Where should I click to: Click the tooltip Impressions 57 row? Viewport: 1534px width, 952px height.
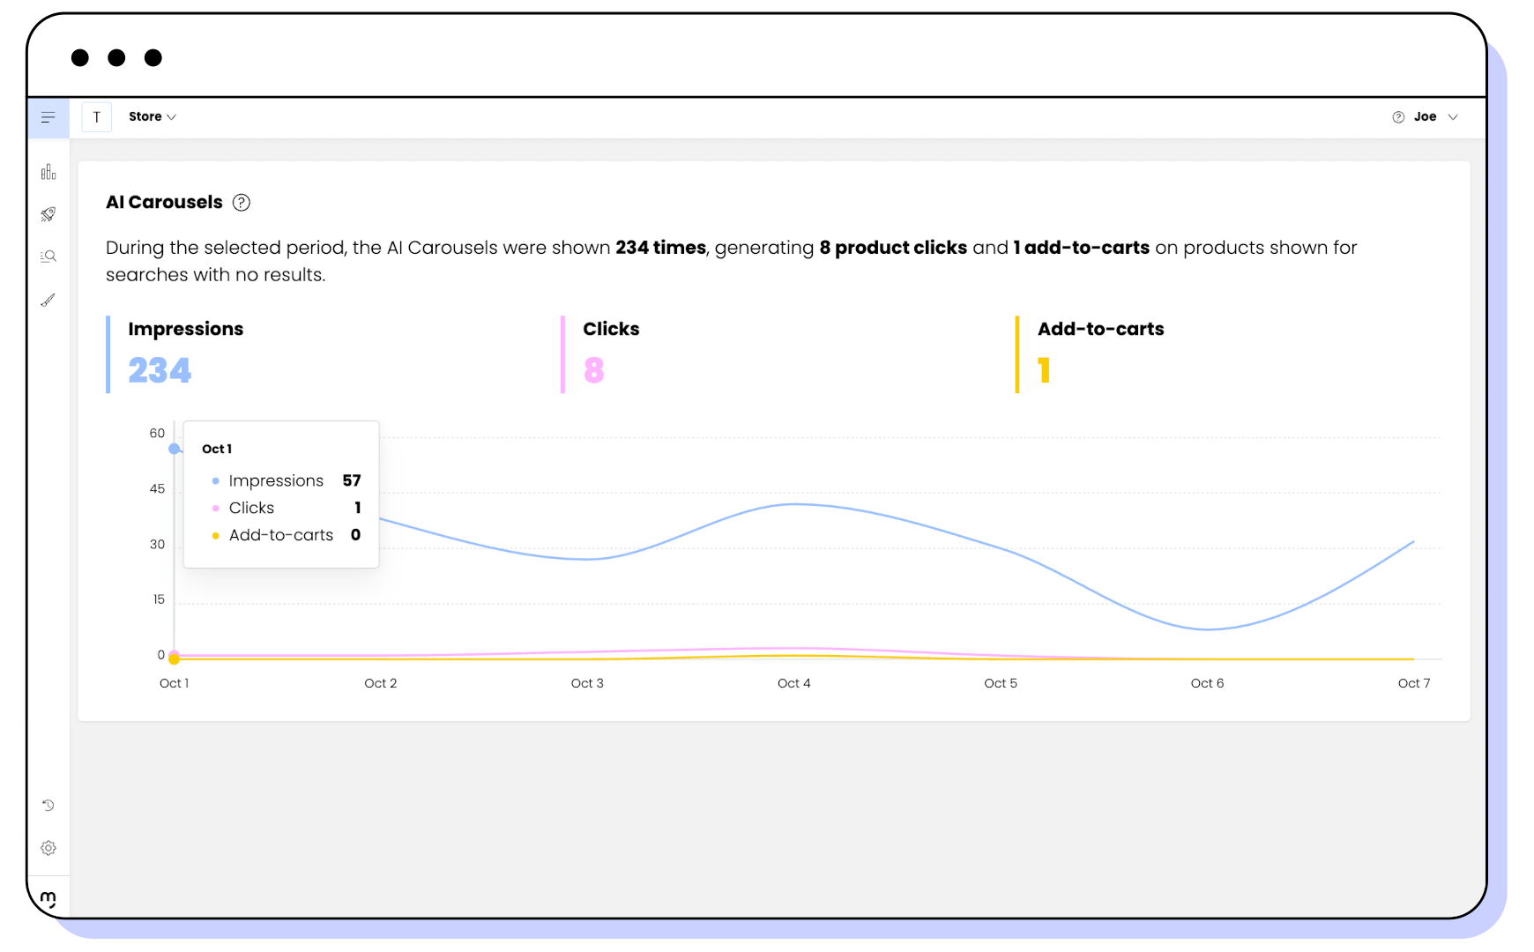click(287, 480)
